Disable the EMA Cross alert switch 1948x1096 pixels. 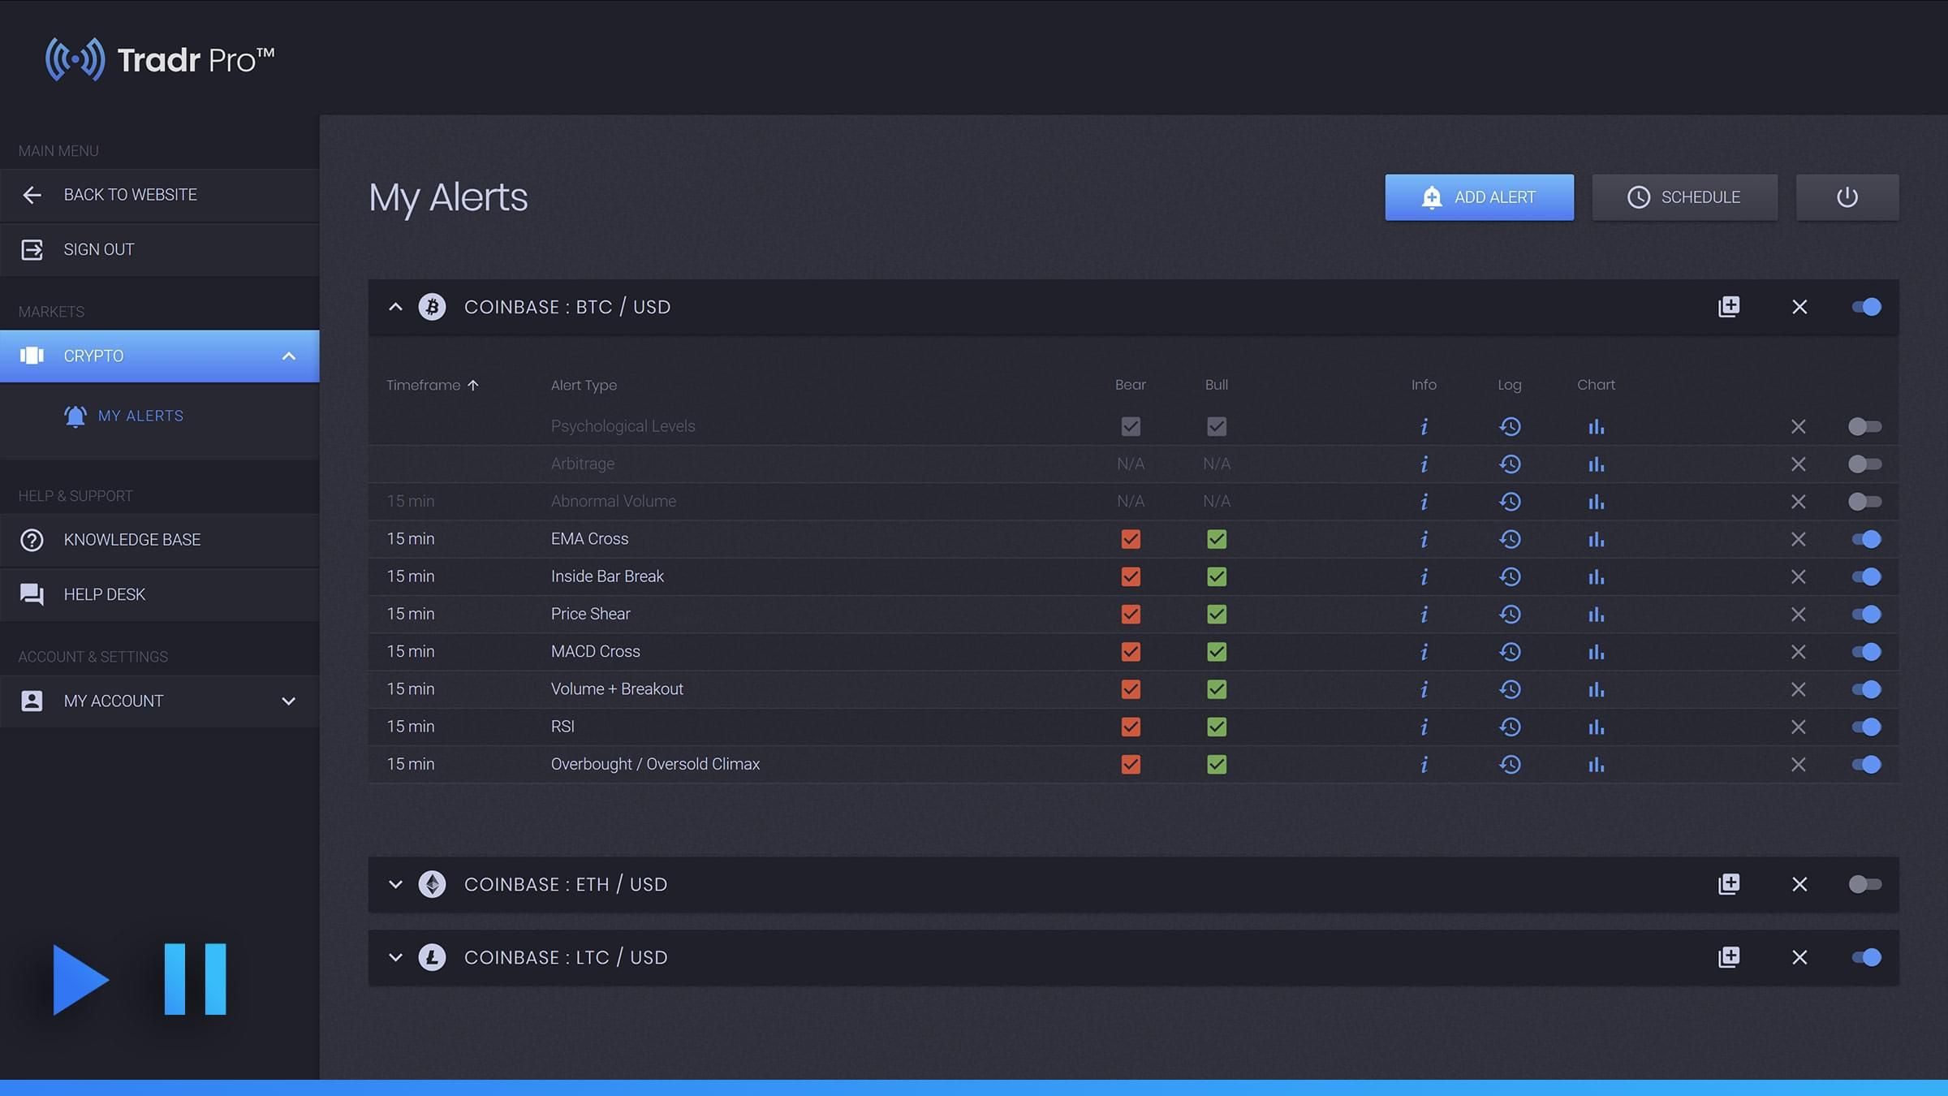coord(1866,539)
